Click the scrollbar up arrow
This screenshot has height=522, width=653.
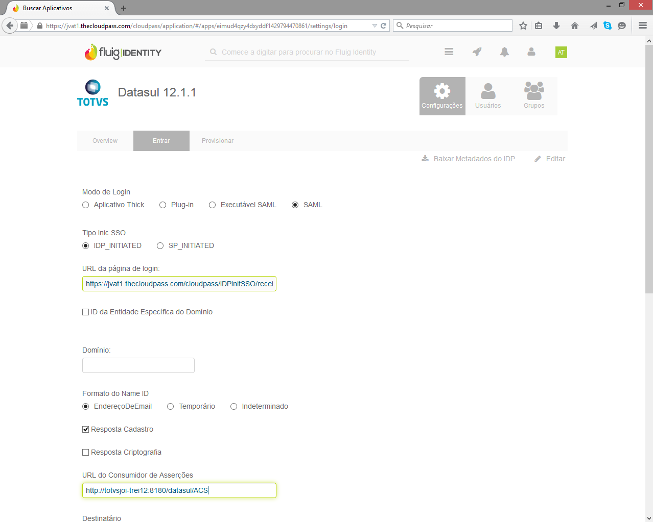(649, 40)
